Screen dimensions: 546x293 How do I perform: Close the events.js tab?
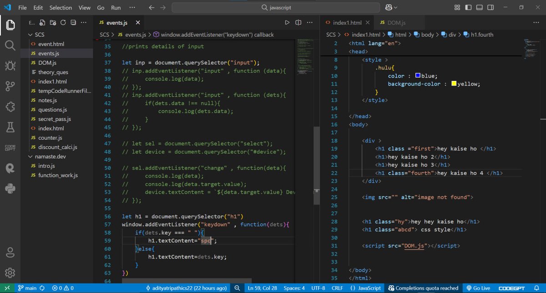138,22
